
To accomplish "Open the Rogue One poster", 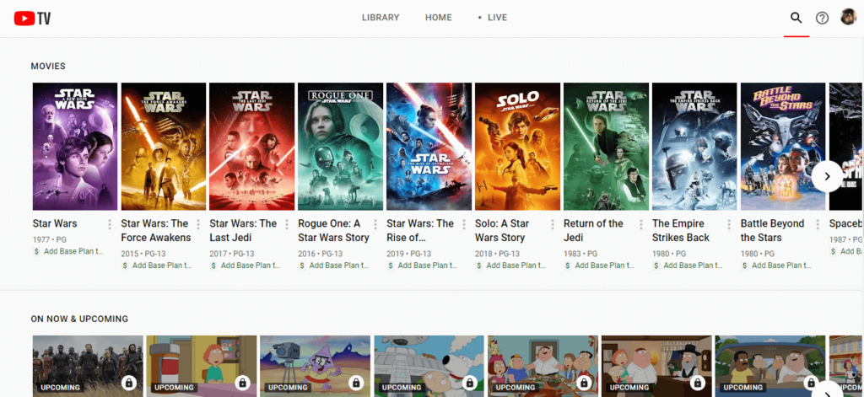I will [341, 147].
